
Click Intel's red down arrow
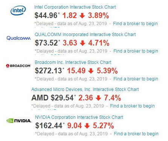[82, 16]
